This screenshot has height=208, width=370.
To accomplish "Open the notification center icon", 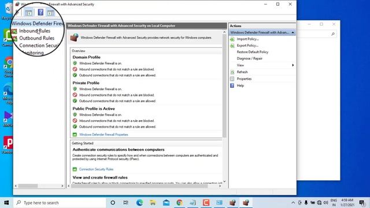I will click(x=362, y=203).
